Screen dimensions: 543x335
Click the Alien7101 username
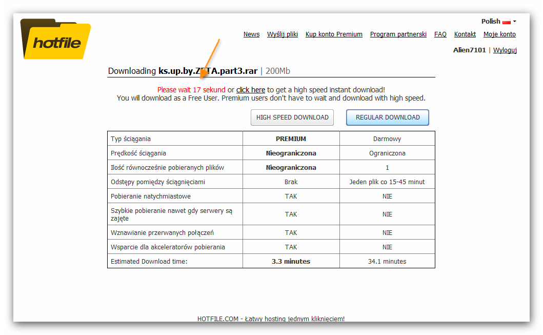click(x=469, y=50)
